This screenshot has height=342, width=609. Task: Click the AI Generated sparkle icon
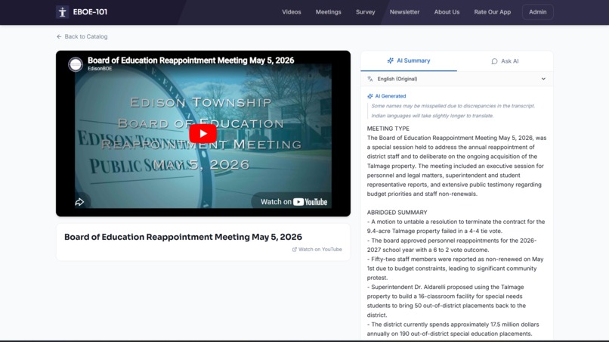pos(370,96)
